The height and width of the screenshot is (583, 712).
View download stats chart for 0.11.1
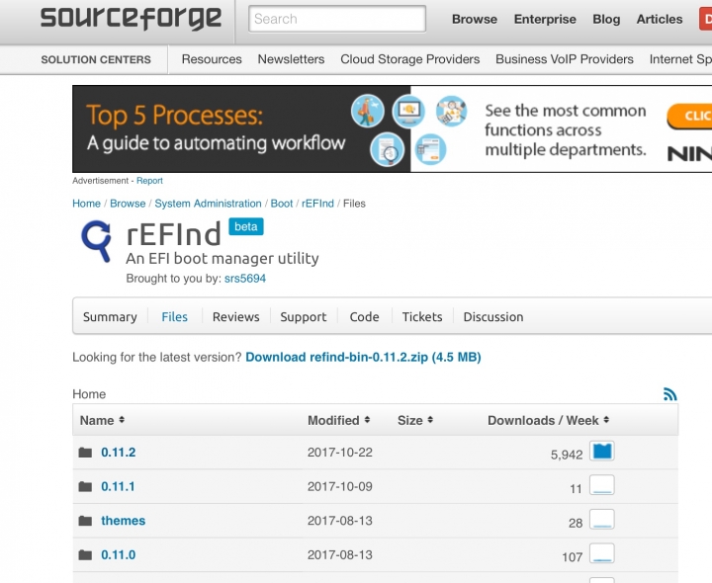602,485
